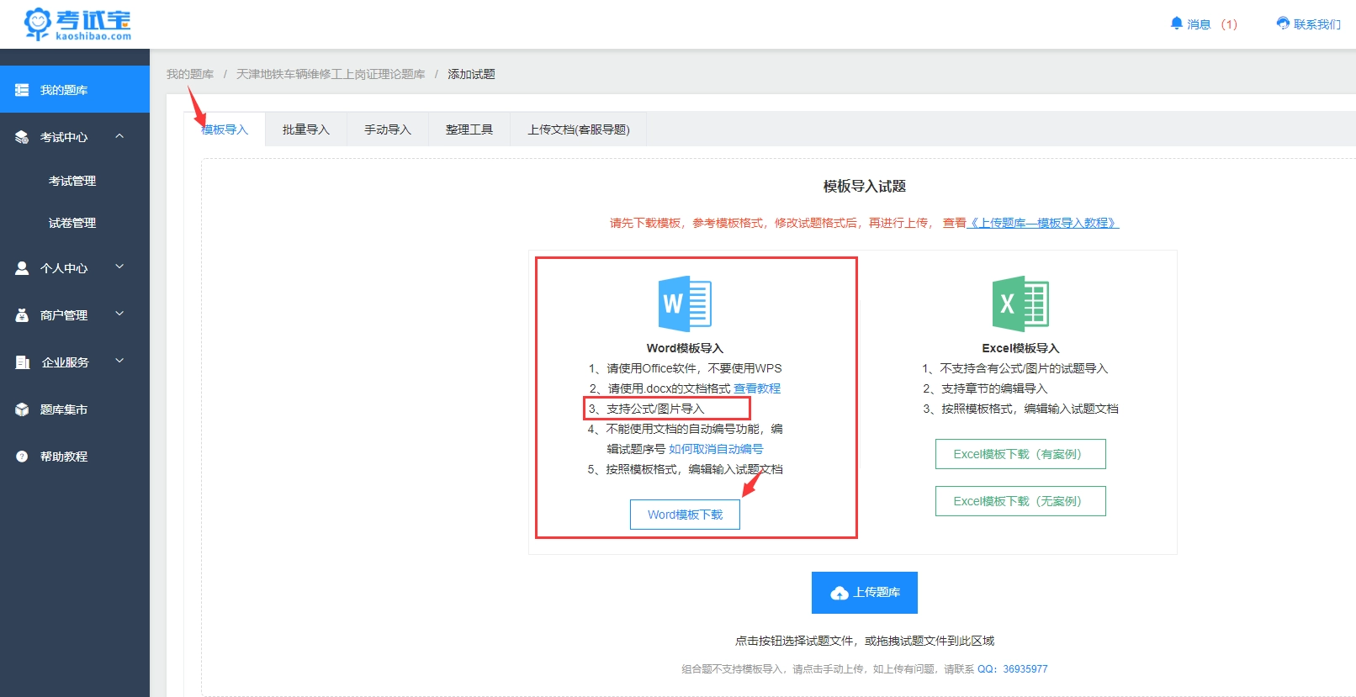Click the Kaoshibao logo
The width and height of the screenshot is (1356, 697).
point(77,24)
